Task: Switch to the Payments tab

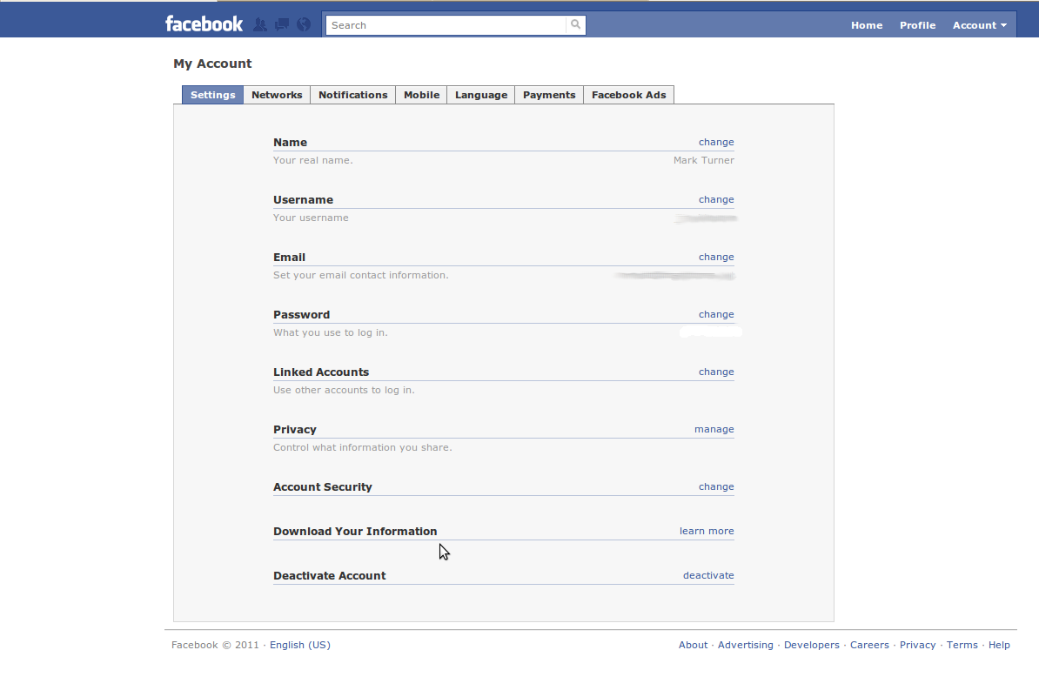Action: (x=549, y=95)
